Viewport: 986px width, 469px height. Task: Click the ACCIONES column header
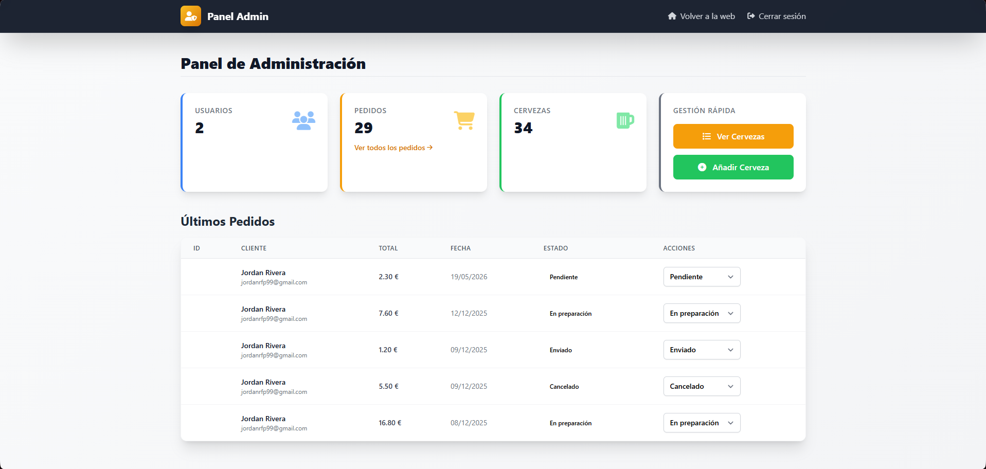click(679, 248)
